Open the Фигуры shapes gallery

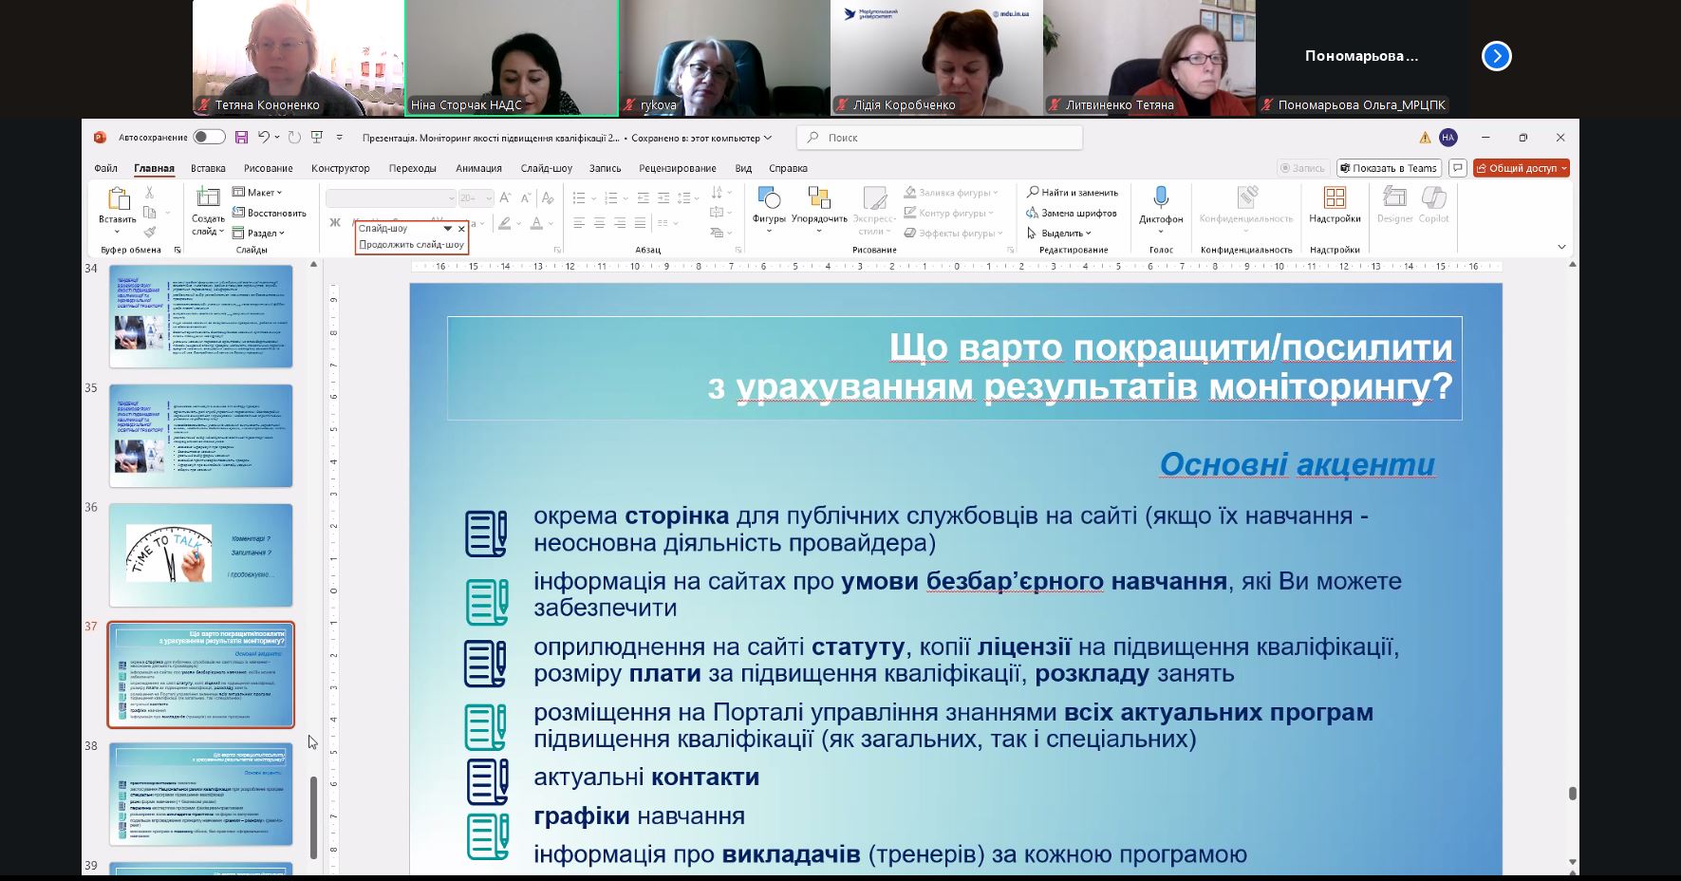pyautogui.click(x=769, y=204)
